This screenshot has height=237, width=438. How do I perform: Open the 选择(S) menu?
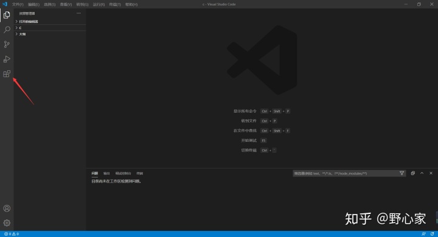[x=50, y=4]
